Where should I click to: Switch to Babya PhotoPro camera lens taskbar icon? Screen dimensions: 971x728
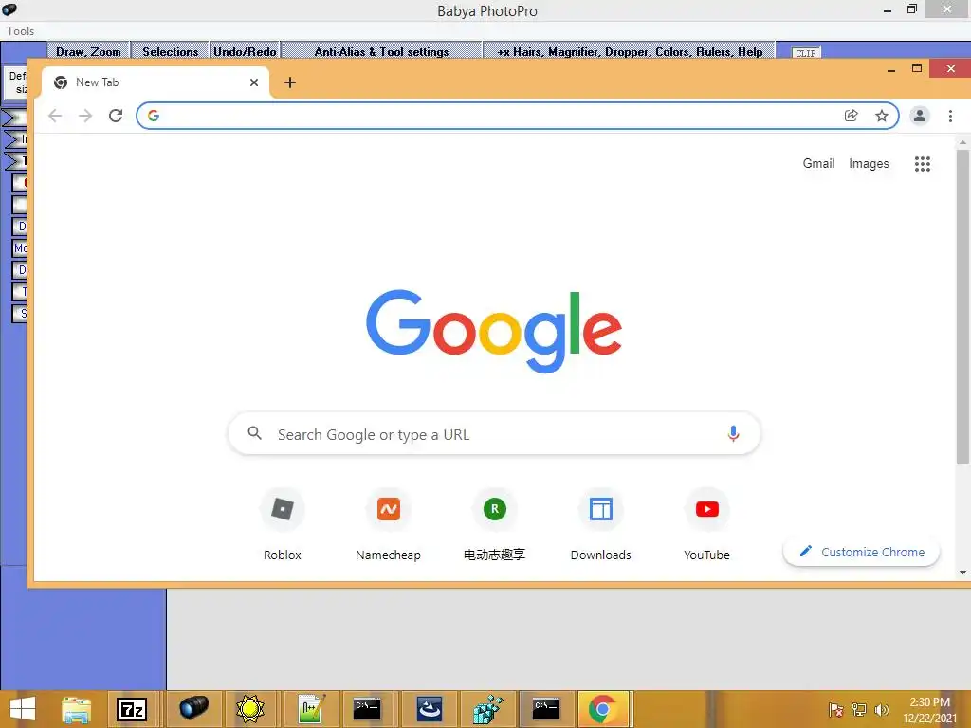coord(193,709)
